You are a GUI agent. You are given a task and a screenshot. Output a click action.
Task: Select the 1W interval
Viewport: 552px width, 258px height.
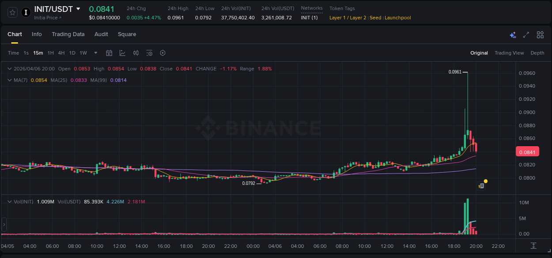point(83,53)
